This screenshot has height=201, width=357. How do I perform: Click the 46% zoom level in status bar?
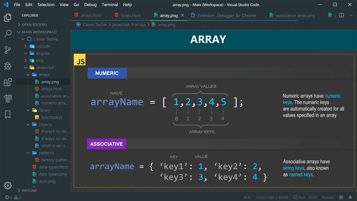247,197
